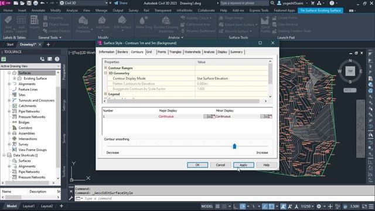
Task: Open the Analyze ribbon tab
Action: tap(71, 11)
